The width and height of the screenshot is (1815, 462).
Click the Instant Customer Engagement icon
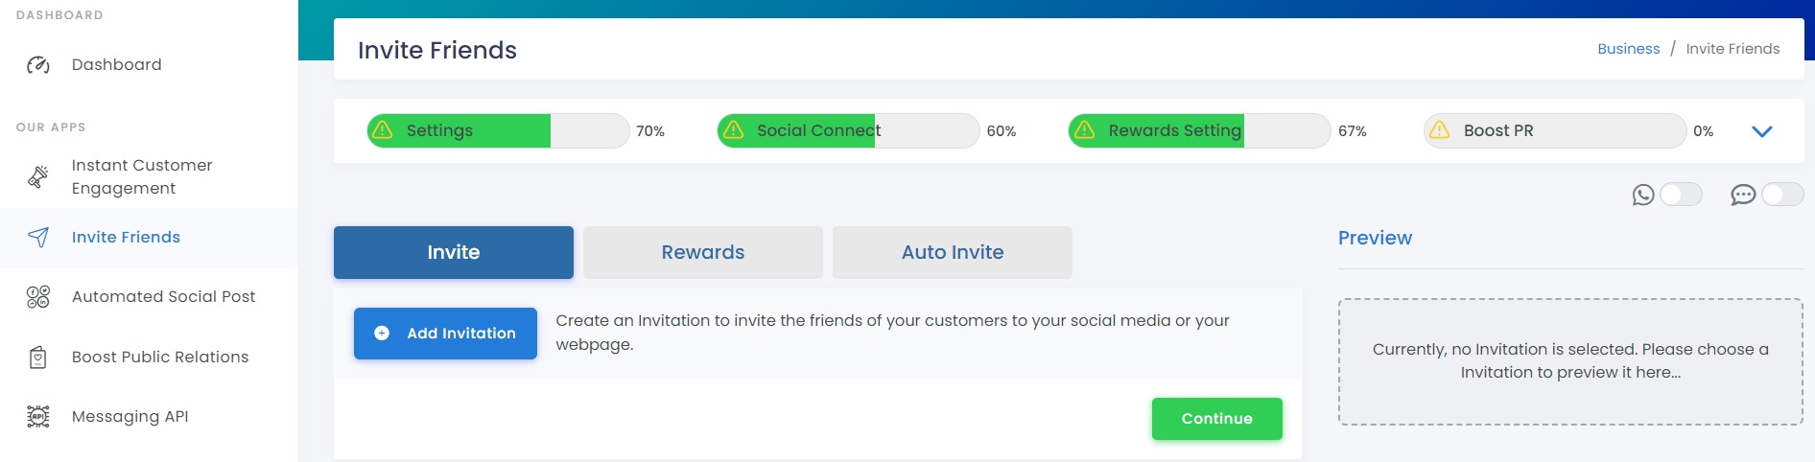(x=38, y=176)
